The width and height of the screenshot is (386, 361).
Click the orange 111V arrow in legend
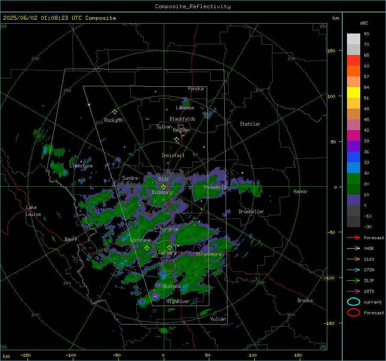(x=353, y=259)
